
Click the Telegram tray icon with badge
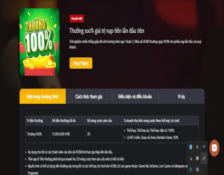click(x=197, y=169)
